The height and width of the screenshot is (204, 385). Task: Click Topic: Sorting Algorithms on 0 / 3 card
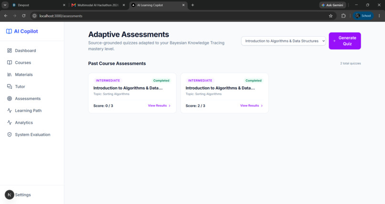pos(111,94)
